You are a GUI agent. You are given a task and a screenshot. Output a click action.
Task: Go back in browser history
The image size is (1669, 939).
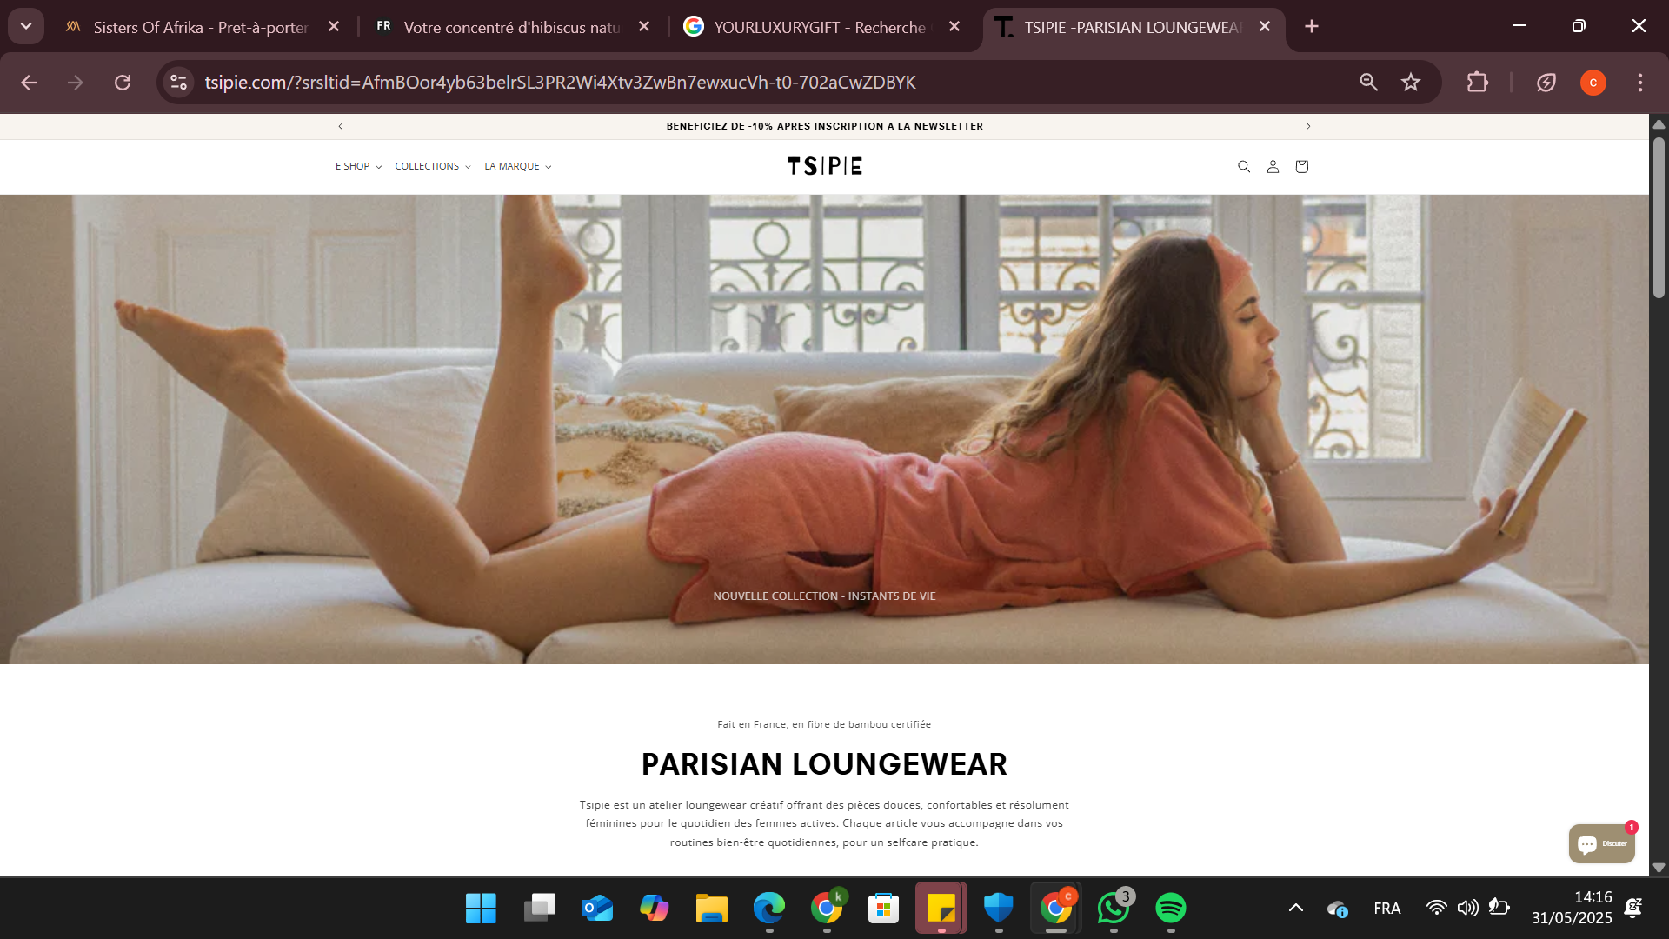(x=29, y=83)
